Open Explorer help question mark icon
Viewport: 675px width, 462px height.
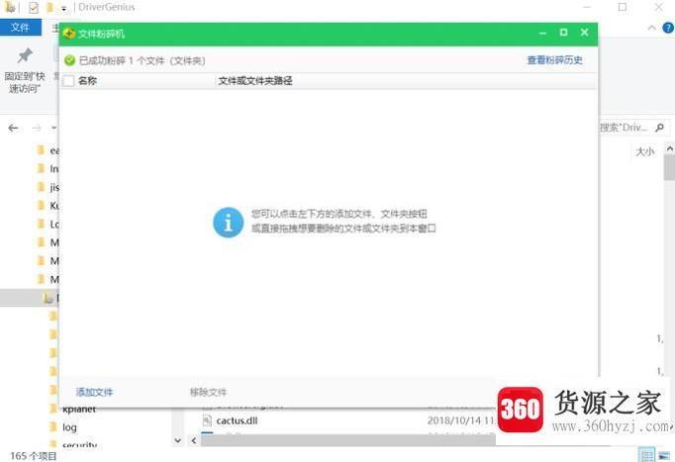click(668, 29)
